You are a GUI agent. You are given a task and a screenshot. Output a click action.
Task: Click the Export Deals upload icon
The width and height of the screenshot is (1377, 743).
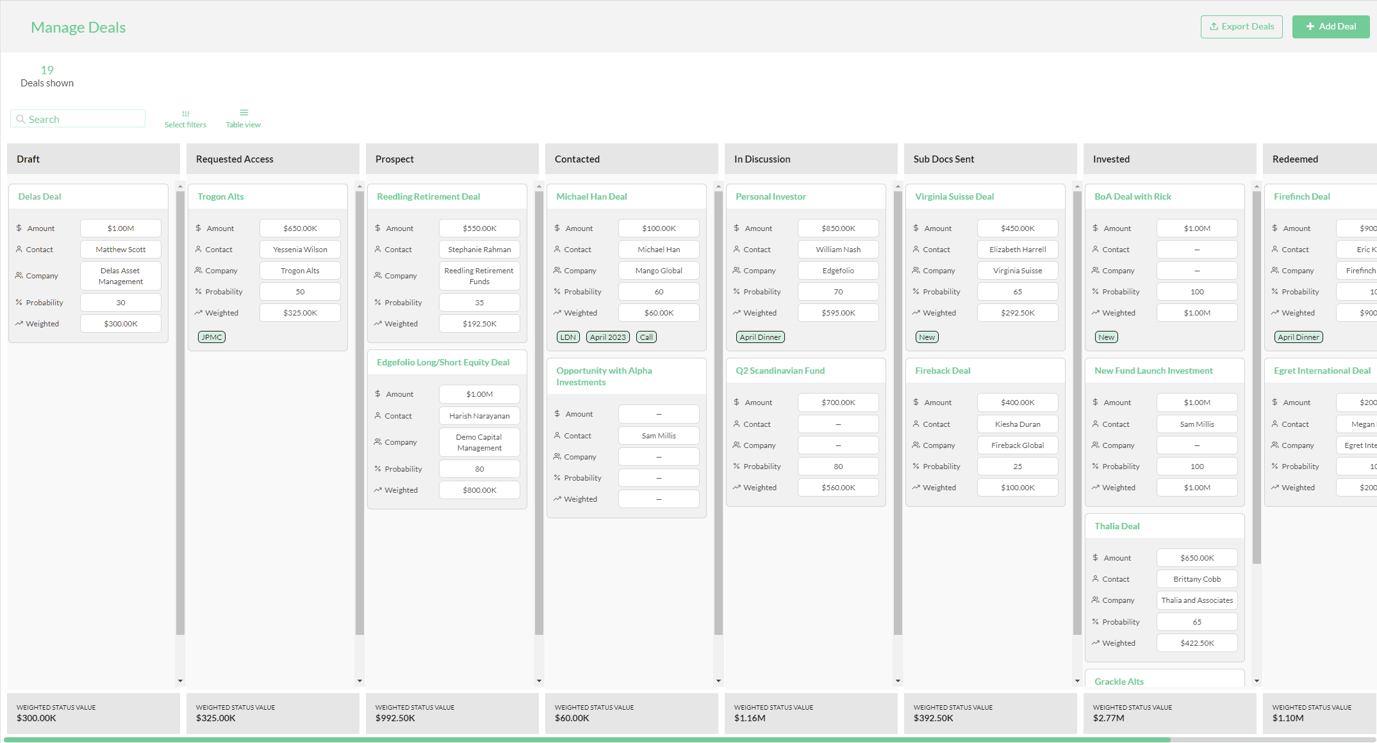coord(1214,27)
